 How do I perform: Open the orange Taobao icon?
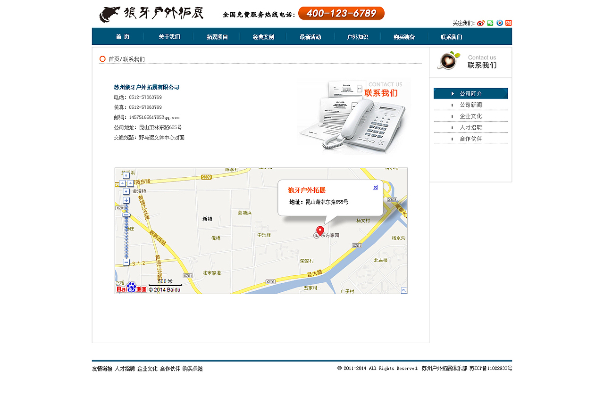click(x=509, y=23)
